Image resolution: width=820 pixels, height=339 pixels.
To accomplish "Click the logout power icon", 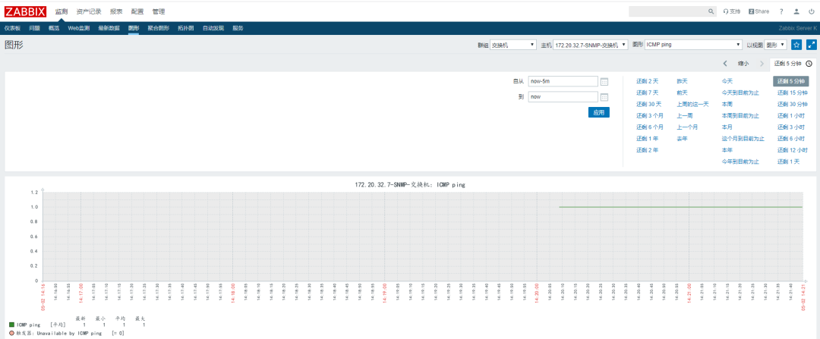I will tap(811, 11).
